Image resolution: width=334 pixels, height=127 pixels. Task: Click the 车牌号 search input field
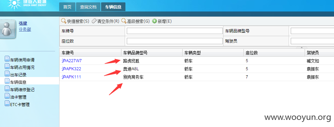tap(175, 31)
